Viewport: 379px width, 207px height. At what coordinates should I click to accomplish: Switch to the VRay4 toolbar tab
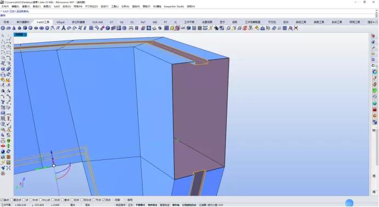[x=60, y=22]
